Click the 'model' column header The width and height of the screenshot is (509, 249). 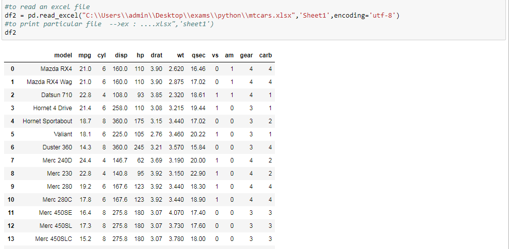click(x=63, y=55)
